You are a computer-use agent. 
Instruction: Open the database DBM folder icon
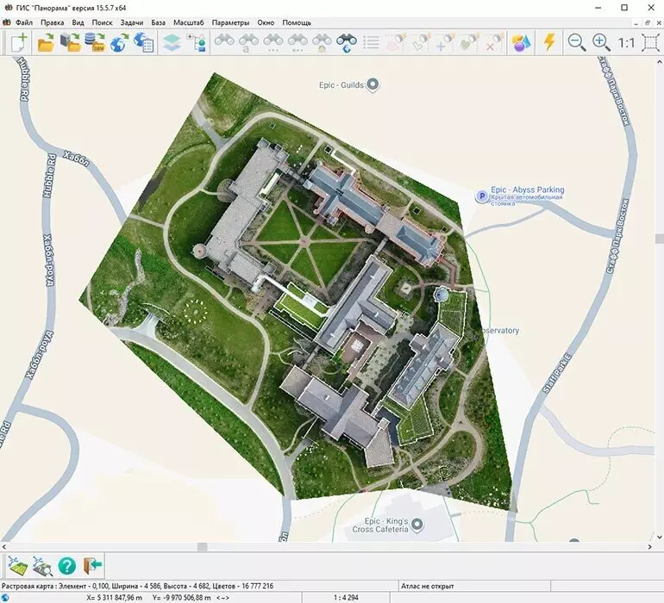pyautogui.click(x=95, y=42)
